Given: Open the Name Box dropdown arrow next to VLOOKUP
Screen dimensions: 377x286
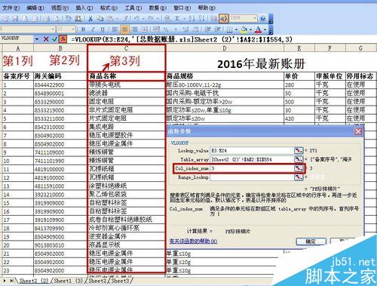Looking at the screenshot, I should tap(37, 39).
